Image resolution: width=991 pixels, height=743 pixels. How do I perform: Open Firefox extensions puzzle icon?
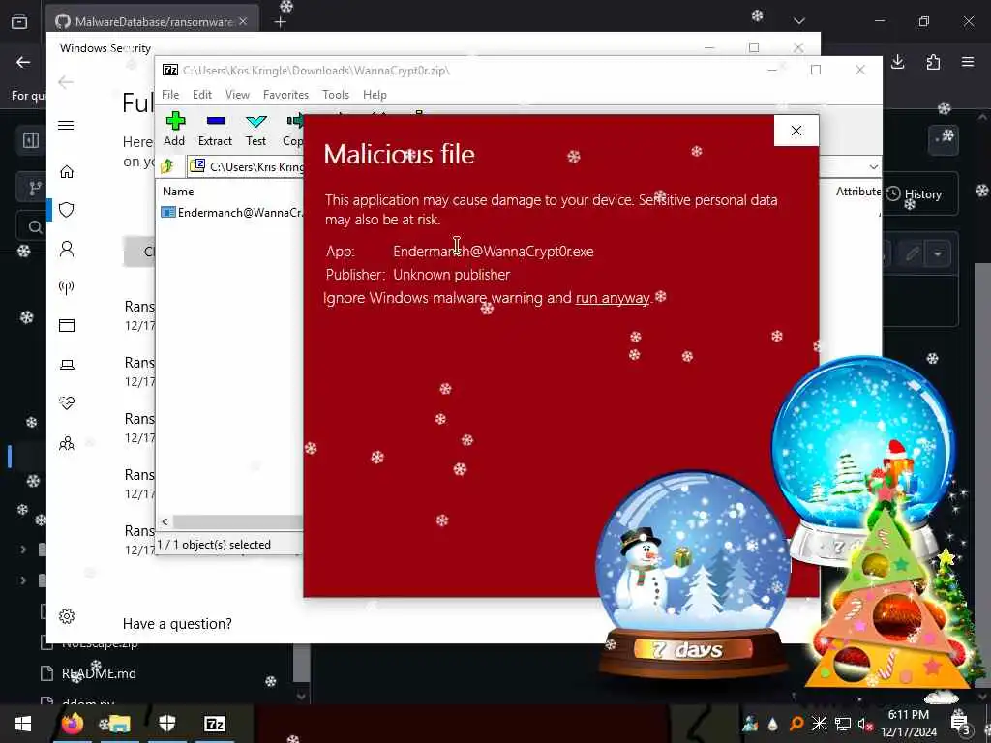click(933, 62)
